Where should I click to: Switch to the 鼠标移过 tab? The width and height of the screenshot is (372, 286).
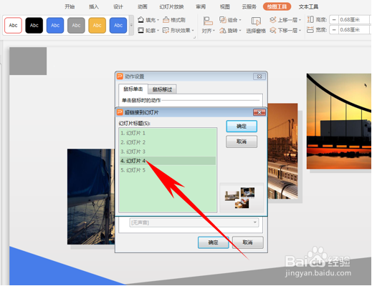pos(162,89)
